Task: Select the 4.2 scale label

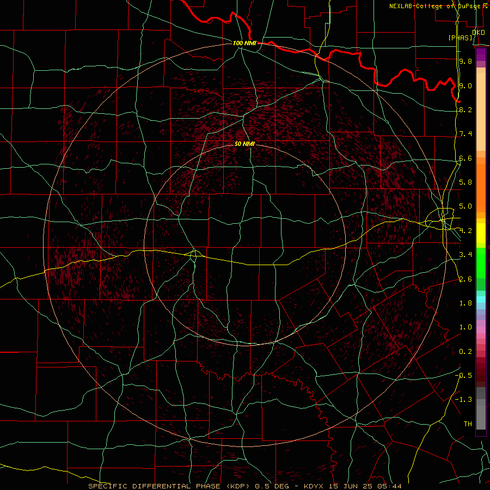Action: click(465, 231)
